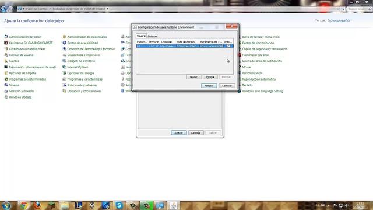The width and height of the screenshot is (373, 210).
Task: Open the Personalización link
Action: 252,73
